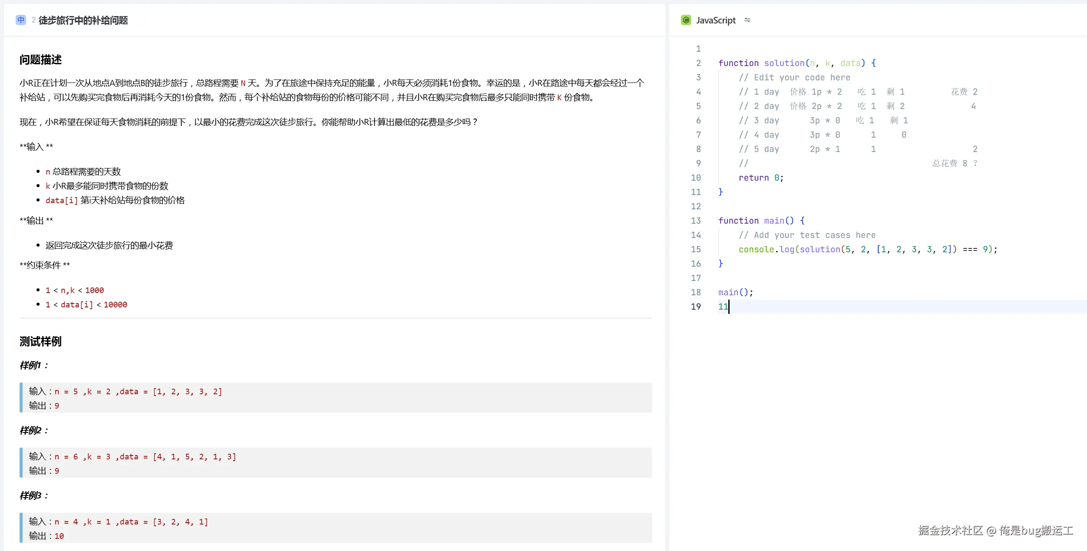Click the 问题描述 section heading

[40, 59]
